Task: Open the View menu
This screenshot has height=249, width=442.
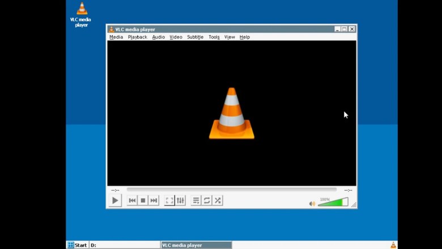Action: (x=229, y=37)
